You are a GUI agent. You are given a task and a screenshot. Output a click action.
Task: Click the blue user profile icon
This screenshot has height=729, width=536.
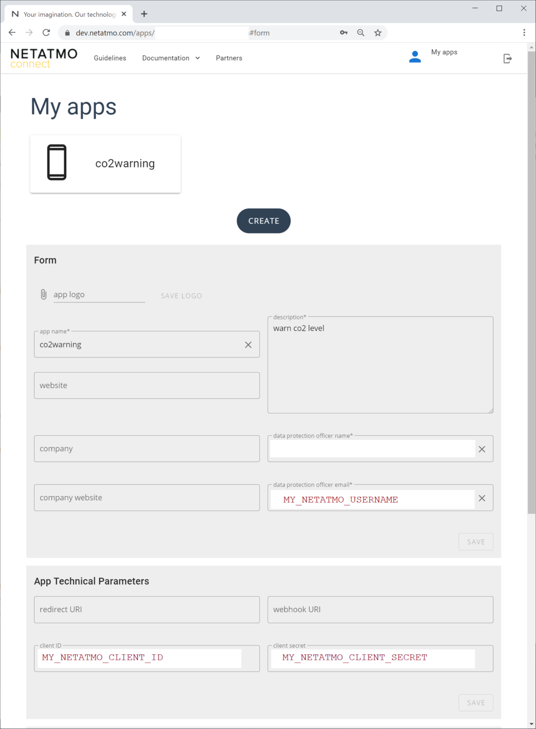(x=415, y=57)
